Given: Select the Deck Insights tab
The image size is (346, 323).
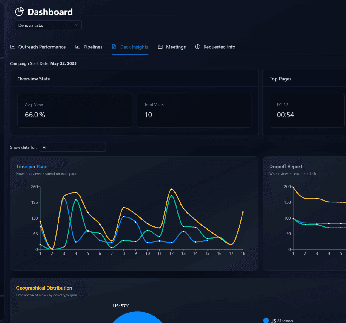Looking at the screenshot, I should (x=130, y=47).
